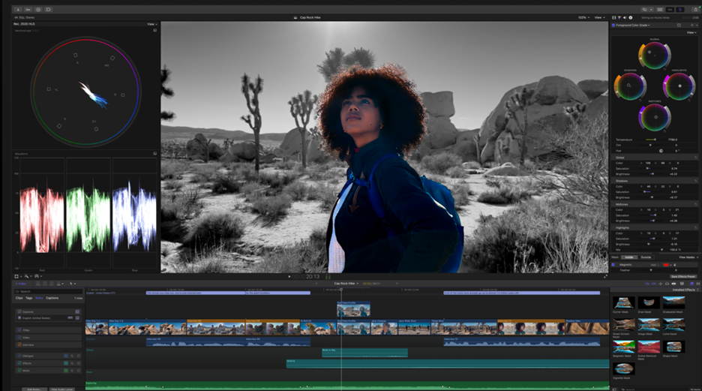
Task: Click Dialogue role lane icon
Action: (66, 356)
